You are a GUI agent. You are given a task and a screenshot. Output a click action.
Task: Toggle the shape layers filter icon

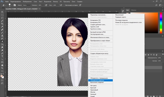click(154, 55)
